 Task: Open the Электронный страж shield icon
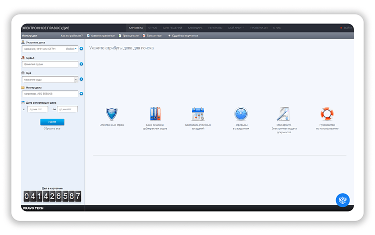pos(112,114)
